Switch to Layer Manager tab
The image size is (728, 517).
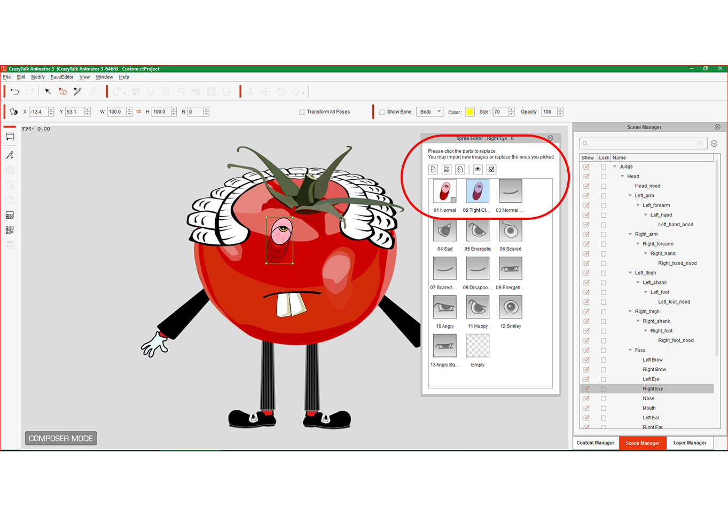[x=690, y=443]
